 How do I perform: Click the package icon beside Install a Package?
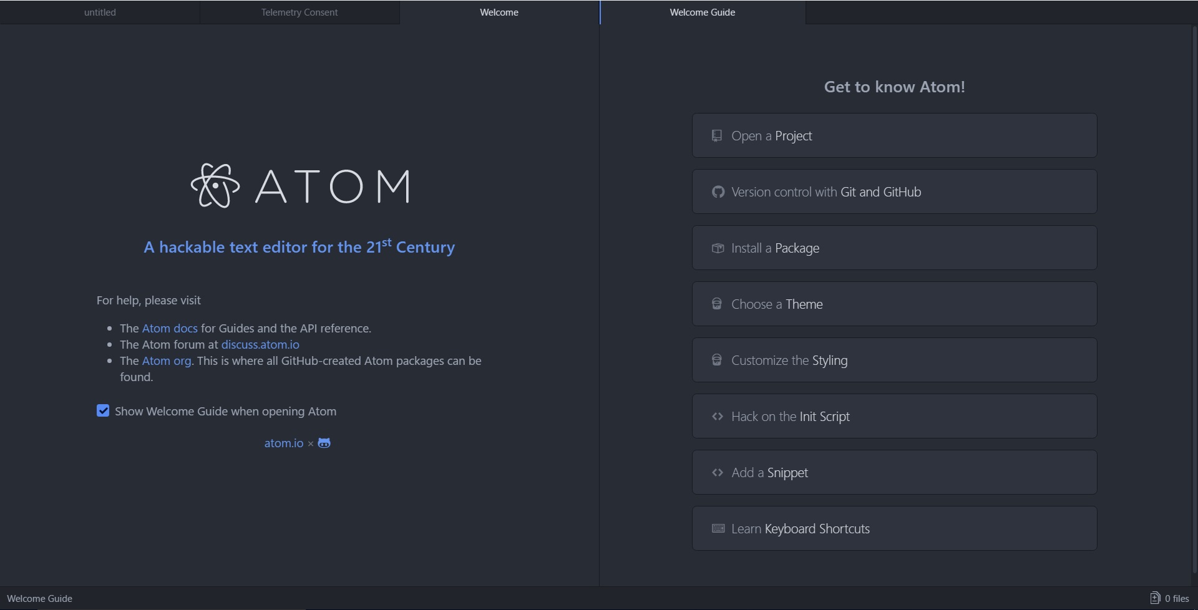point(718,248)
